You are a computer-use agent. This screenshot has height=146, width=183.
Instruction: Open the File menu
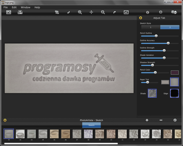5,7
